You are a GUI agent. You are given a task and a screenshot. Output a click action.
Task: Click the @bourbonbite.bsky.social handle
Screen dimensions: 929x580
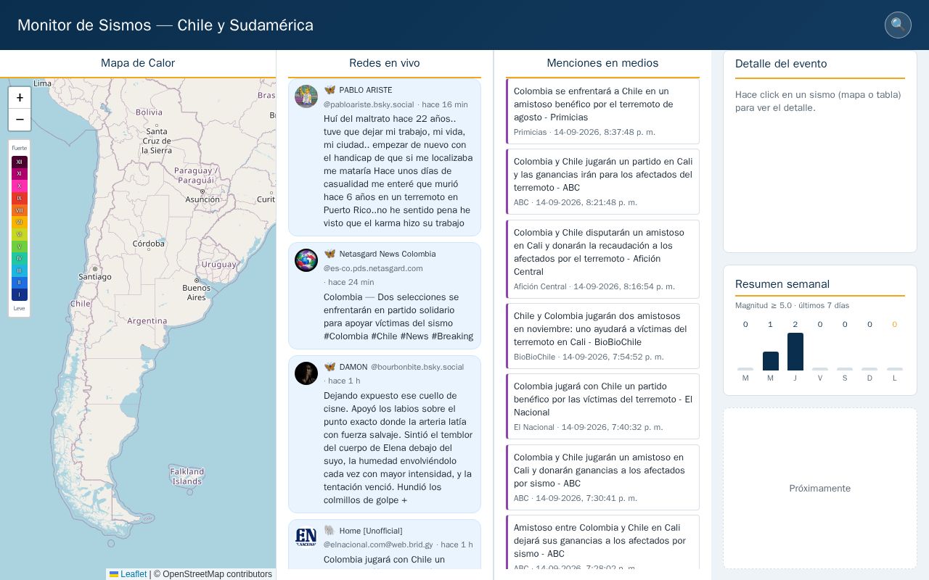tap(417, 367)
